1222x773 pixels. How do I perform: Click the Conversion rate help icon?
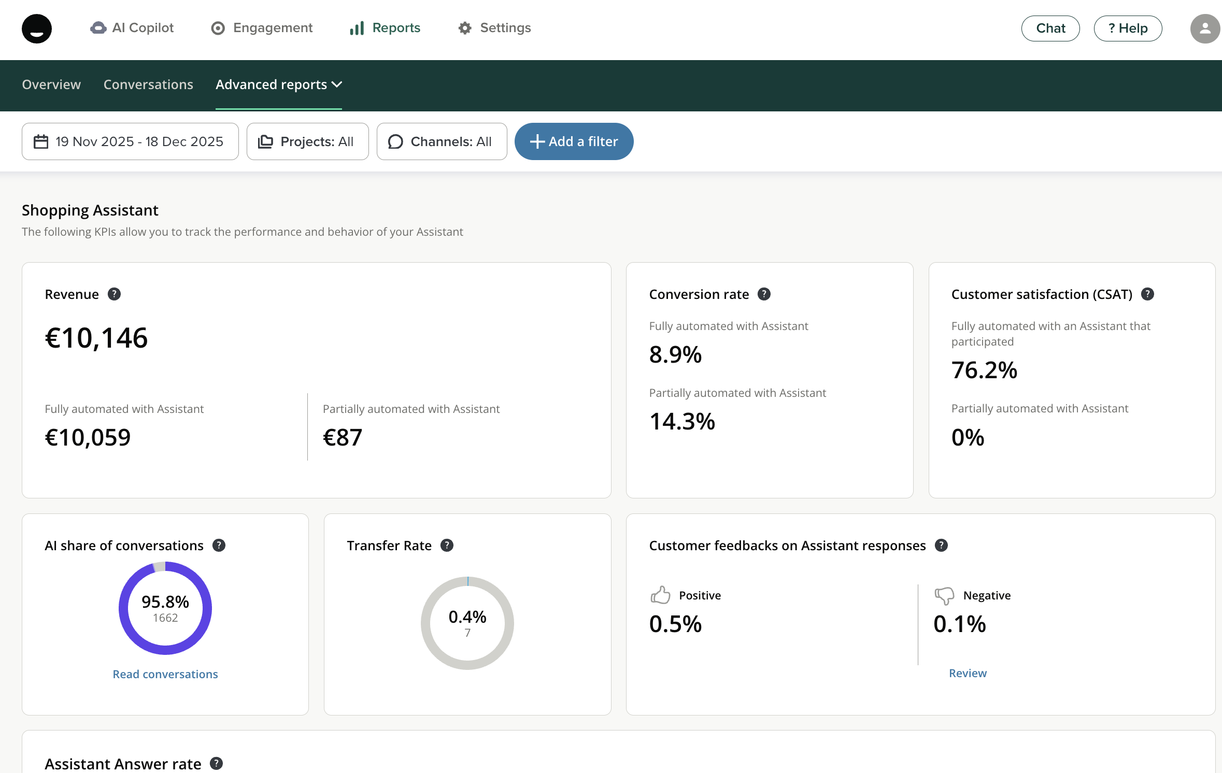pos(764,294)
